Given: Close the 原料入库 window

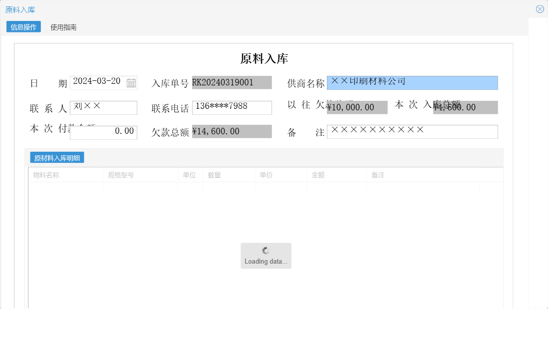Looking at the screenshot, I should coord(540,8).
